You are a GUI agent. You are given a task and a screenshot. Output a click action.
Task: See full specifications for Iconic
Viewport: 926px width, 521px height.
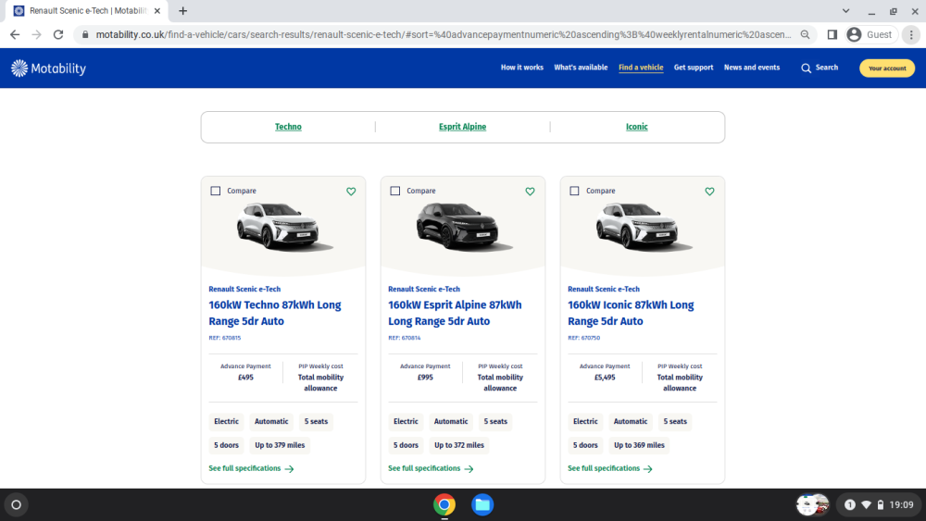coord(610,468)
